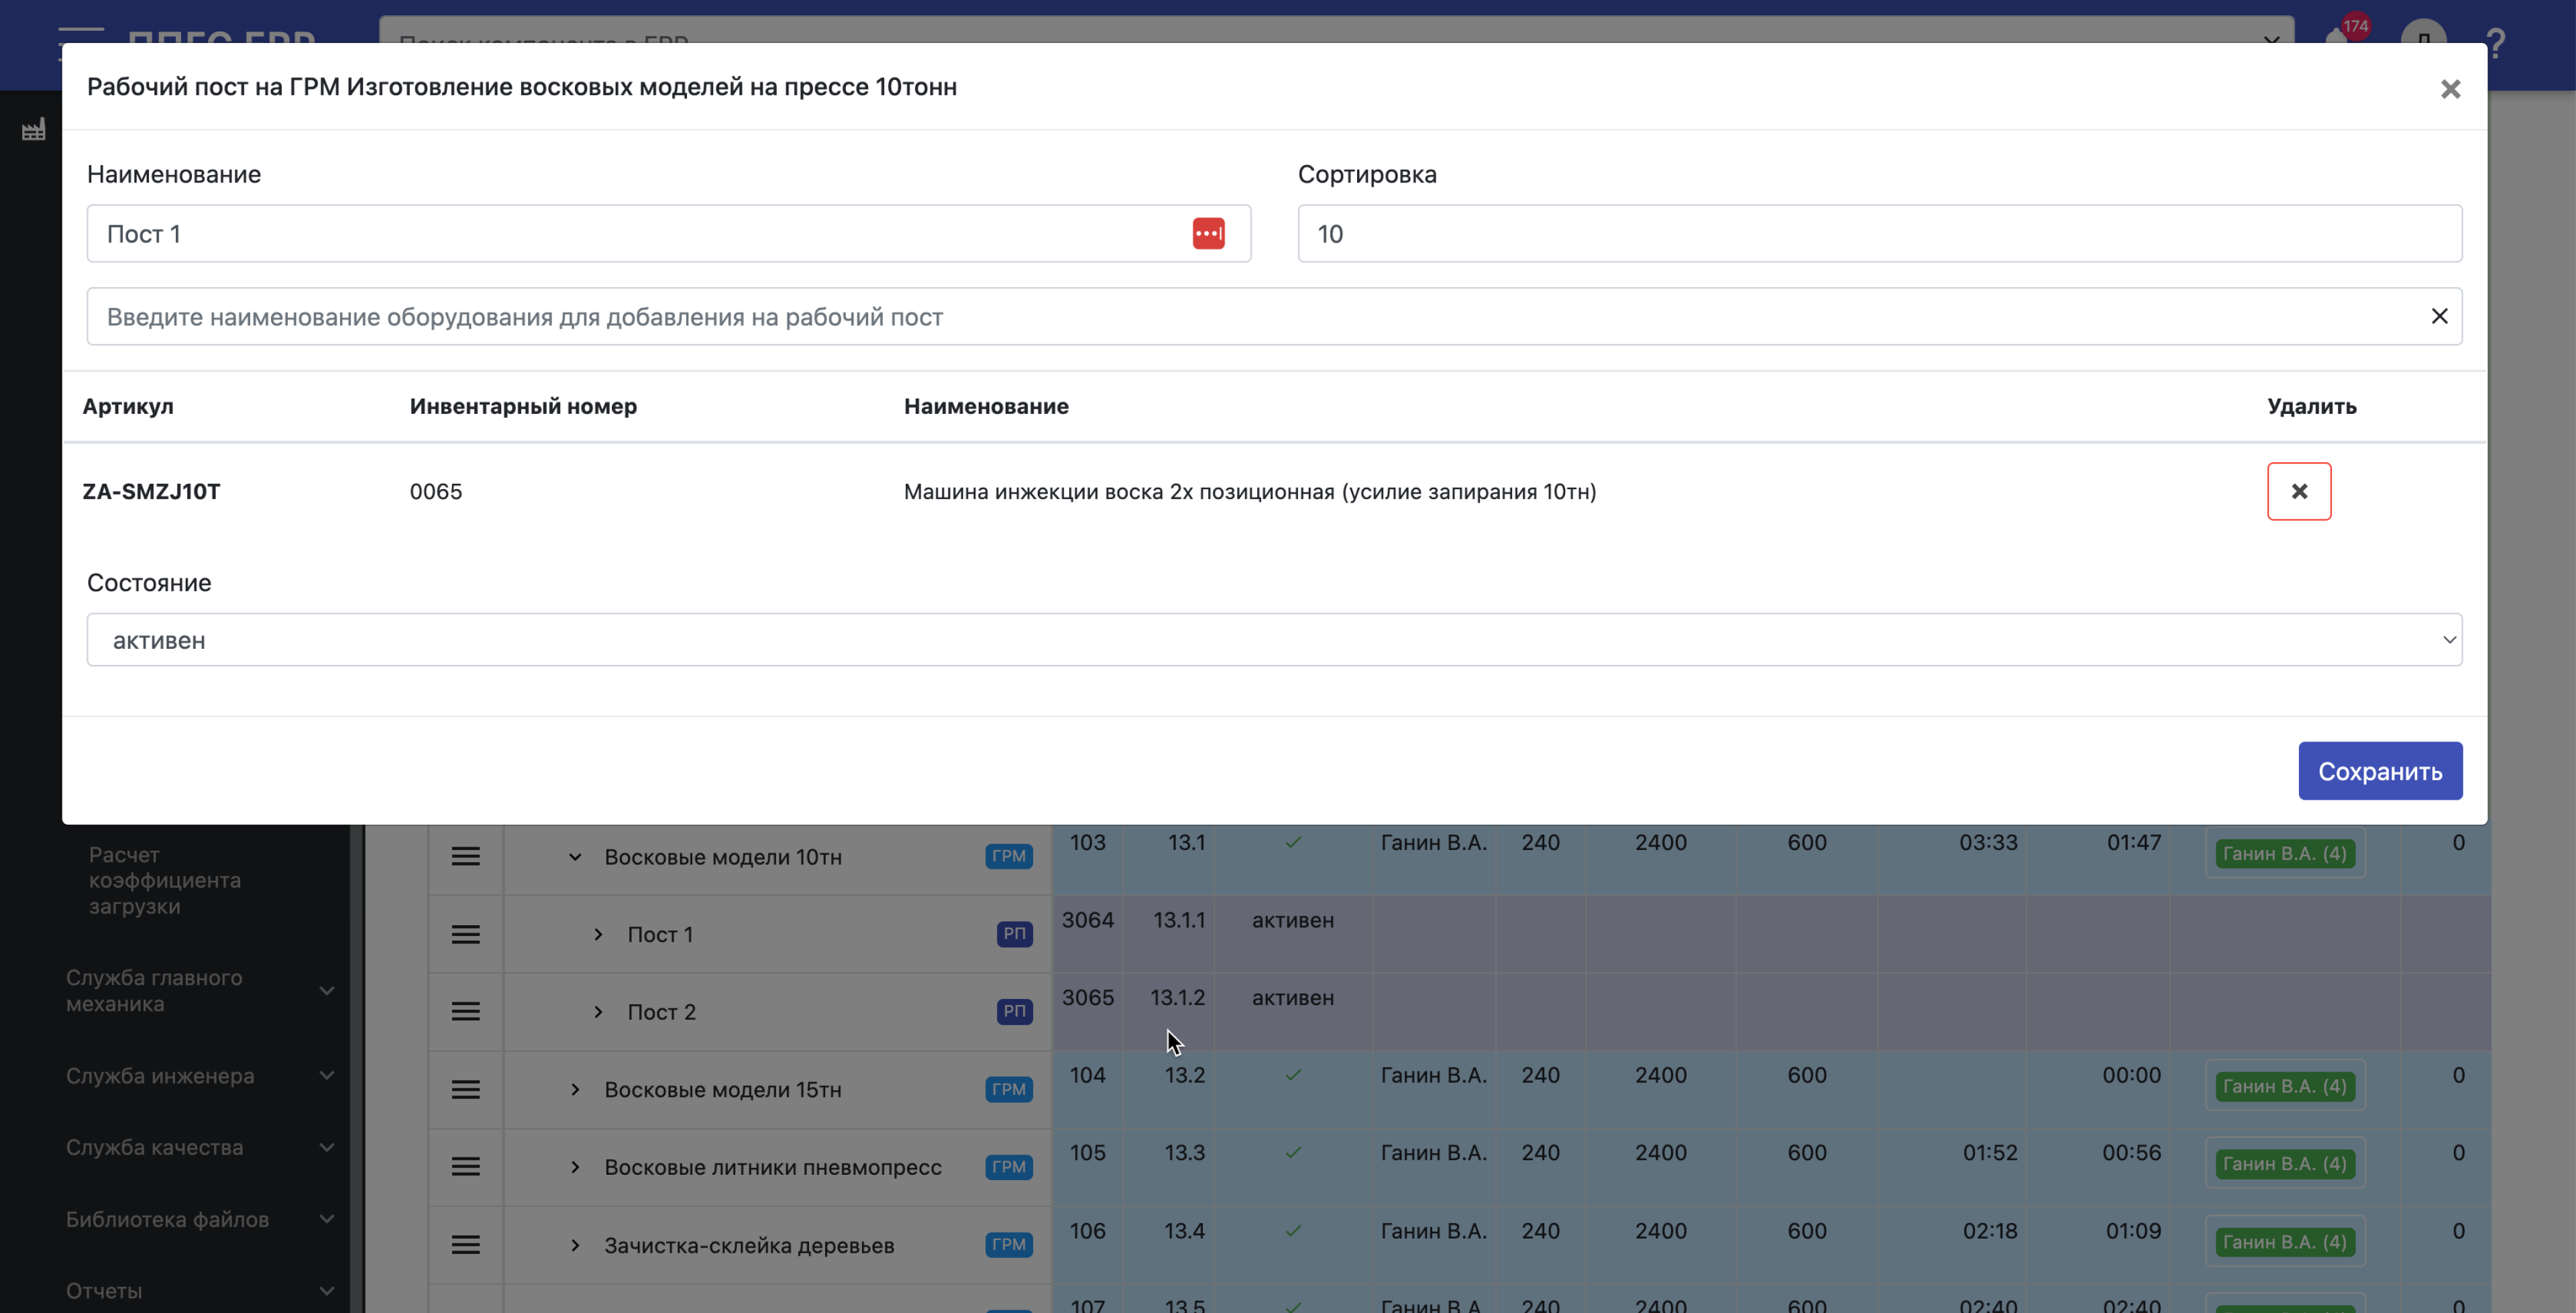Expand Восковые литники пневмопресс row
This screenshot has height=1313, width=2576.
[575, 1167]
